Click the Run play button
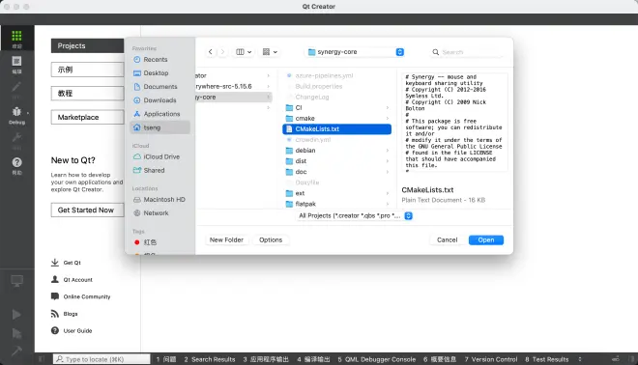 click(x=16, y=315)
